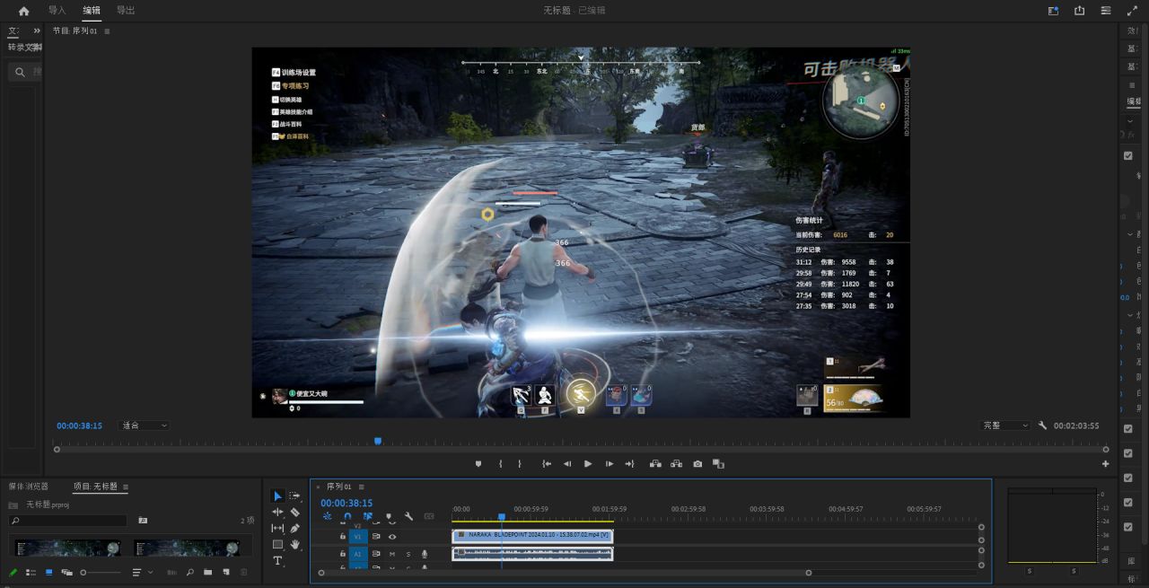
Task: Switch to the 导出 workspace tab
Action: (126, 11)
